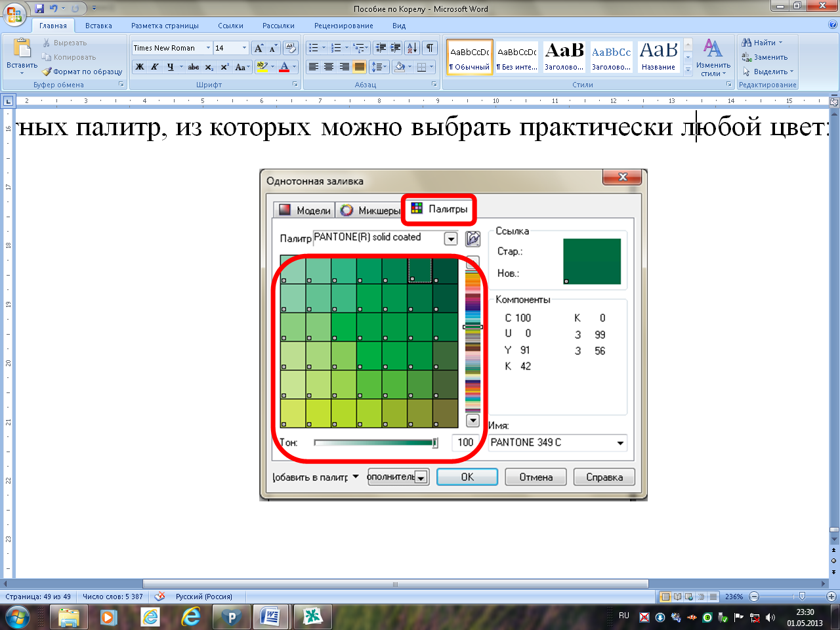Switch to the Рассылки ribbon tab

(278, 26)
